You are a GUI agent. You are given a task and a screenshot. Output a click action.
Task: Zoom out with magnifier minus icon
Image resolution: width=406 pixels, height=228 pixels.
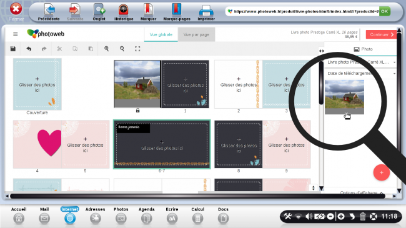[x=122, y=49]
